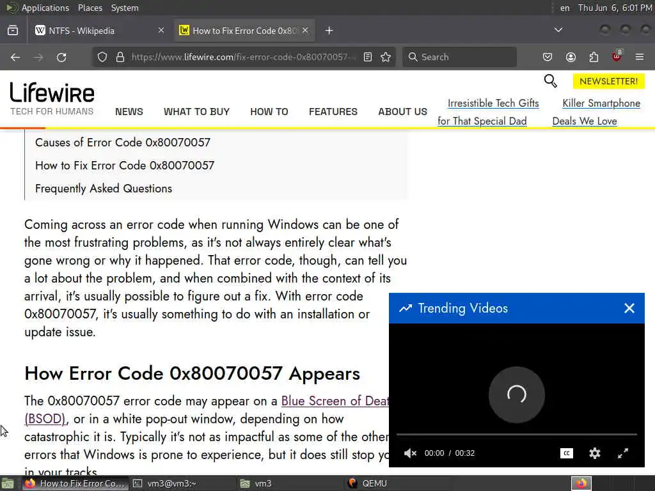Close the How to Fix Error Code tab
Viewport: 655px width, 491px height.
click(305, 31)
